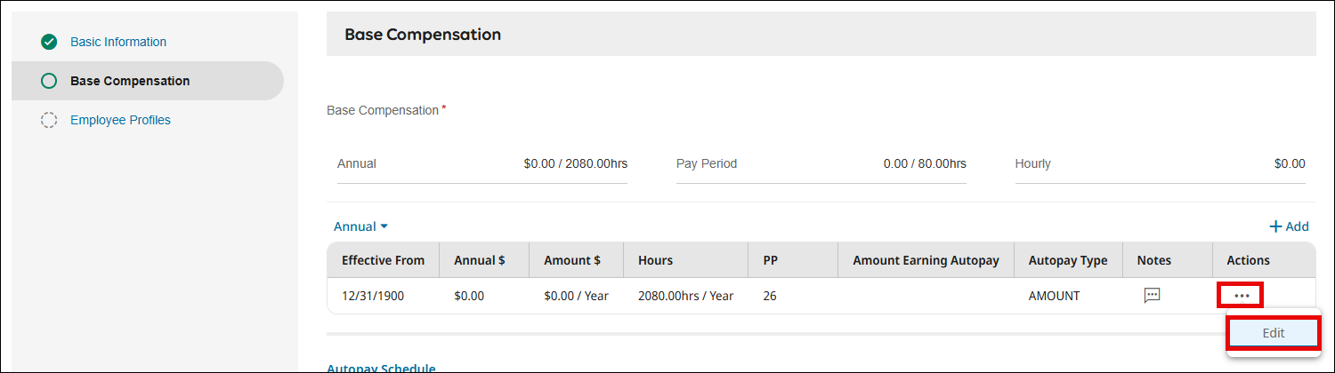The image size is (1335, 373).
Task: Select the Base Compensation step in sidebar
Action: [130, 81]
